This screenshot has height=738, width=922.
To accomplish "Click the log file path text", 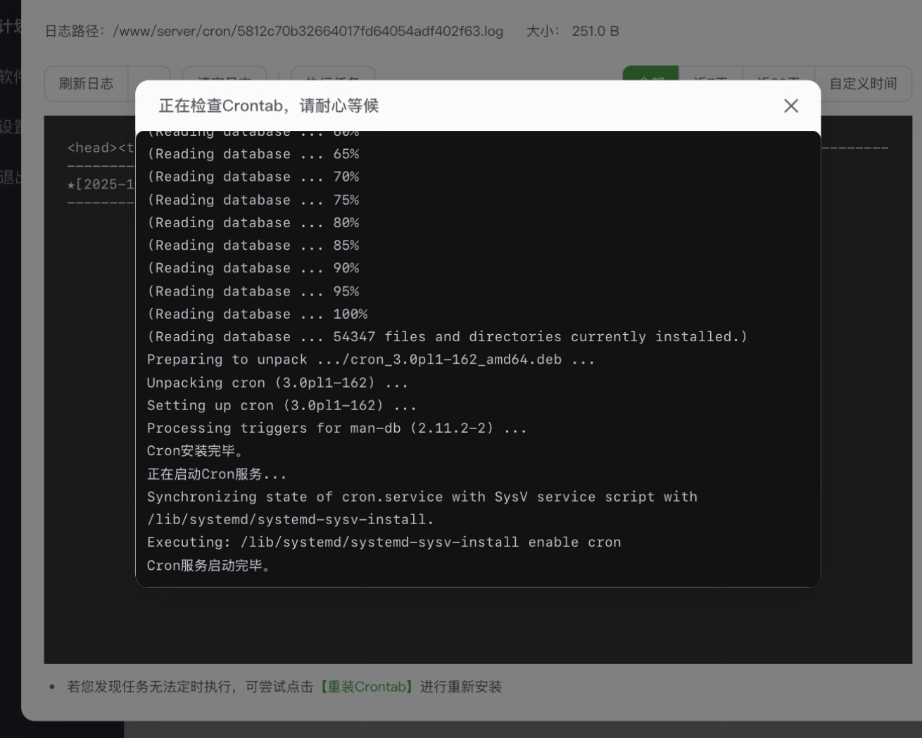I will click(308, 31).
